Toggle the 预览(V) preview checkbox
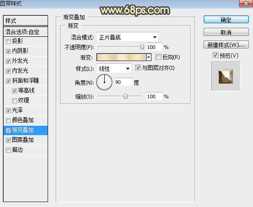This screenshot has height=207, width=253. click(215, 55)
